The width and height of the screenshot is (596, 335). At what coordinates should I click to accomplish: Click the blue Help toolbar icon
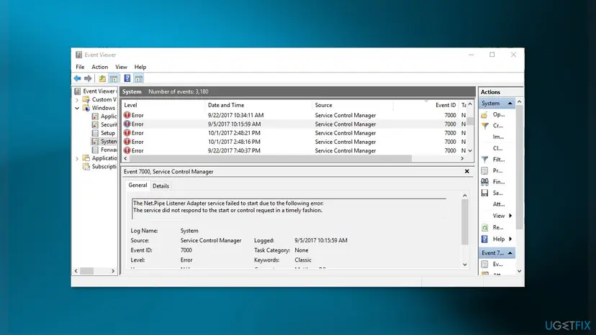(127, 78)
